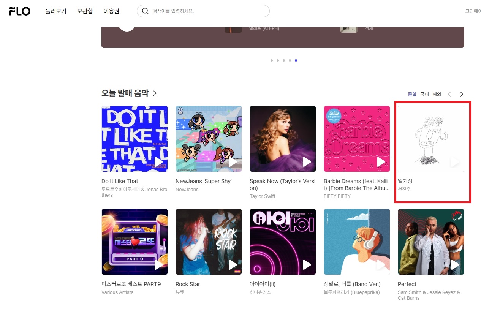Open artist Taylor Swift

(x=263, y=196)
